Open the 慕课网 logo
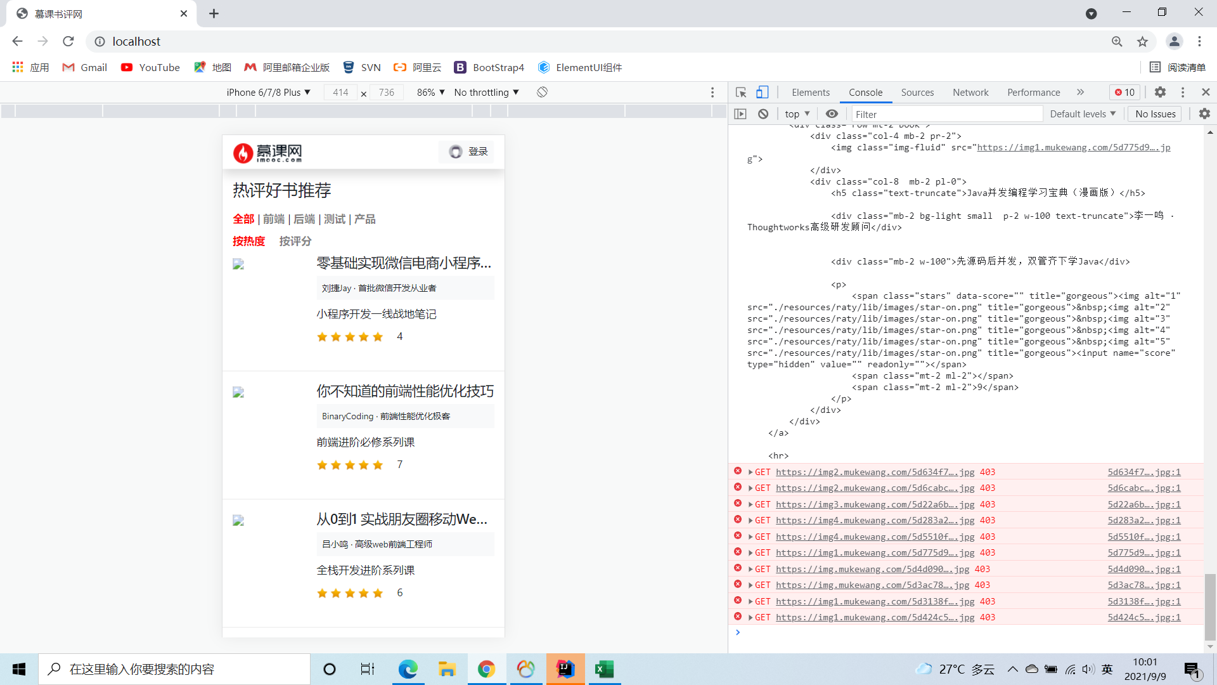1217x685 pixels. (x=267, y=153)
